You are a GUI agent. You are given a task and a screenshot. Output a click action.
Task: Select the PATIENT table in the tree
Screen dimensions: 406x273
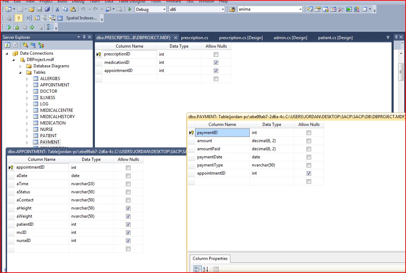pos(48,136)
